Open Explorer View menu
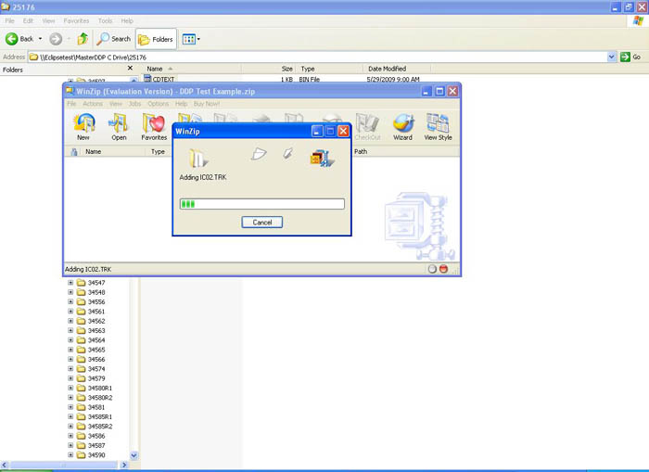Image resolution: width=649 pixels, height=472 pixels. [48, 20]
